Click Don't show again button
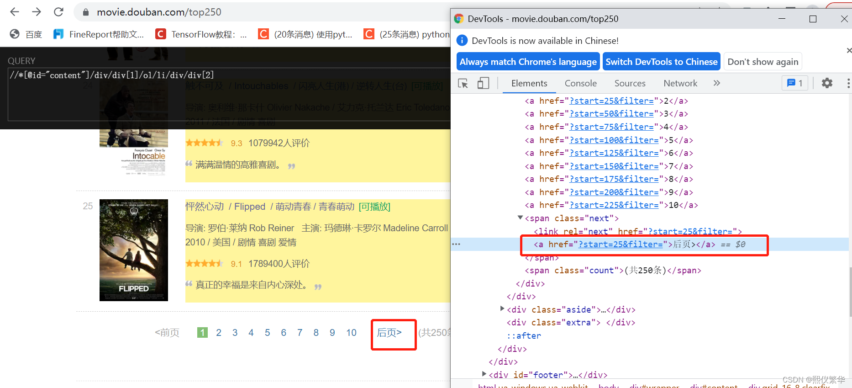 click(763, 62)
